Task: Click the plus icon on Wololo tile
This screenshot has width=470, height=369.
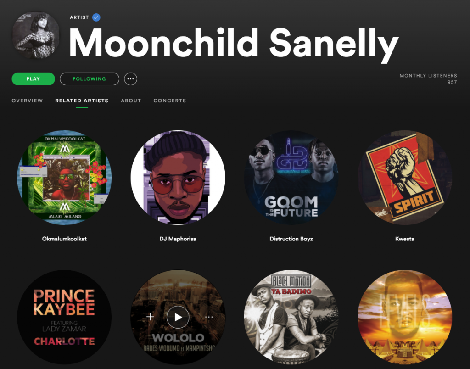Action: [x=150, y=317]
